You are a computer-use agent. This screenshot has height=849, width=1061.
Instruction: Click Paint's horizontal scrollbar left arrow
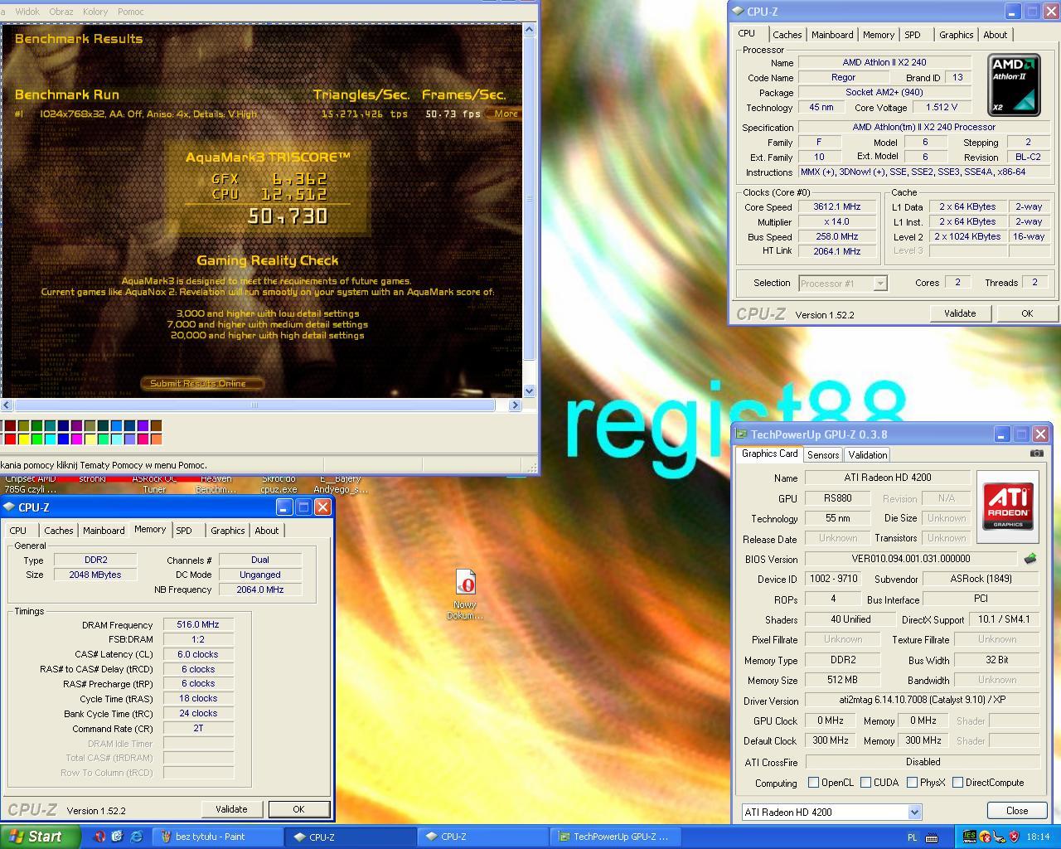tap(7, 405)
